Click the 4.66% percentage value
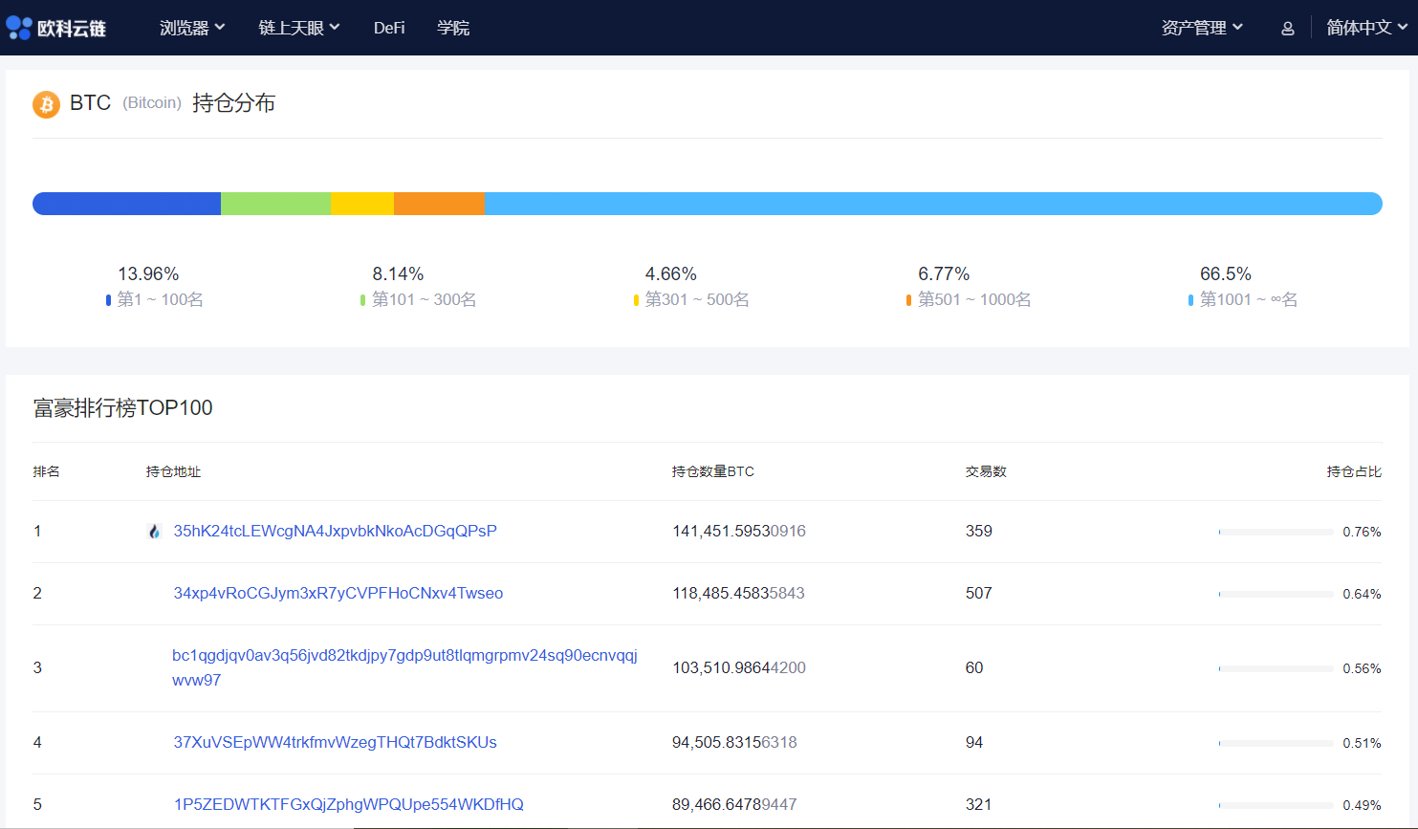 click(x=671, y=274)
